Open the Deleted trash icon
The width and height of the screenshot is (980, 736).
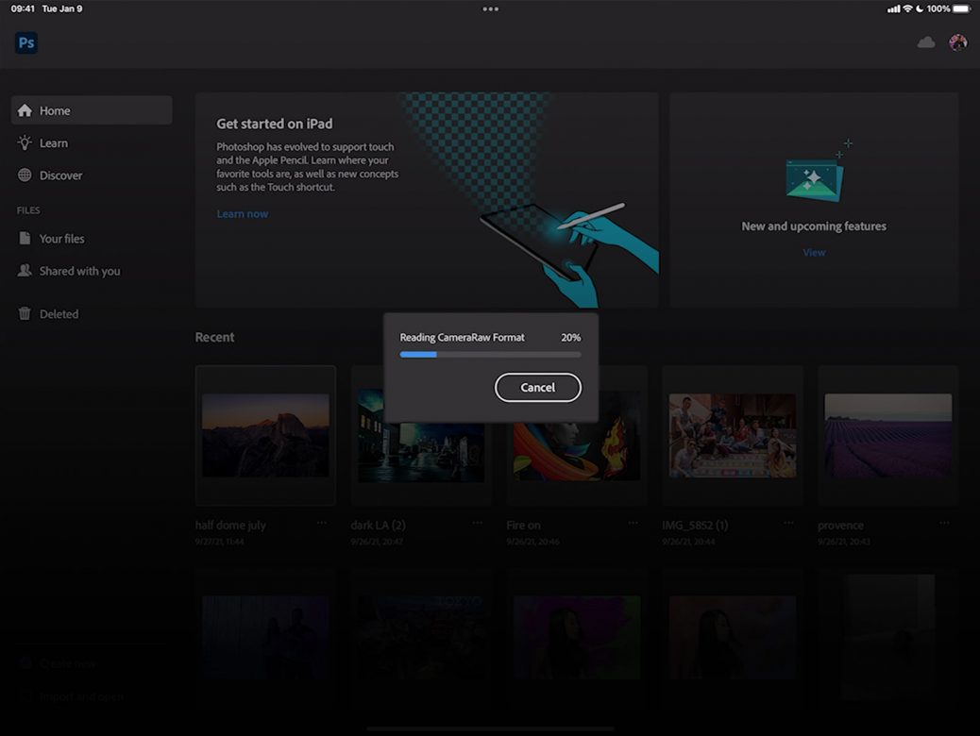point(25,313)
